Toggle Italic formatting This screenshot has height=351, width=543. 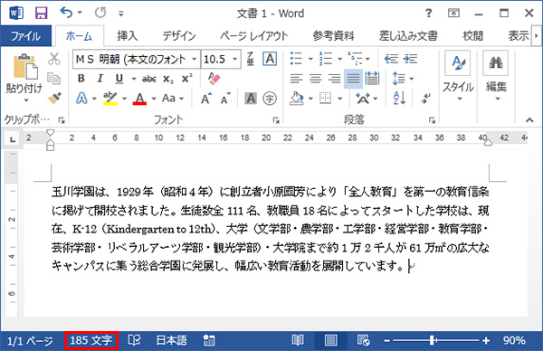coord(100,79)
